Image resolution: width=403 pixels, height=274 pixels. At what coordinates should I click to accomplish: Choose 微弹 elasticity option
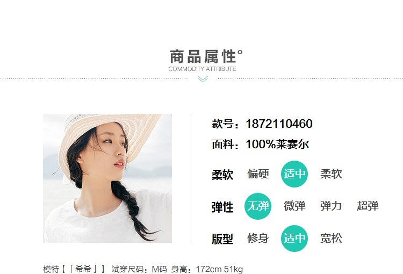click(294, 206)
